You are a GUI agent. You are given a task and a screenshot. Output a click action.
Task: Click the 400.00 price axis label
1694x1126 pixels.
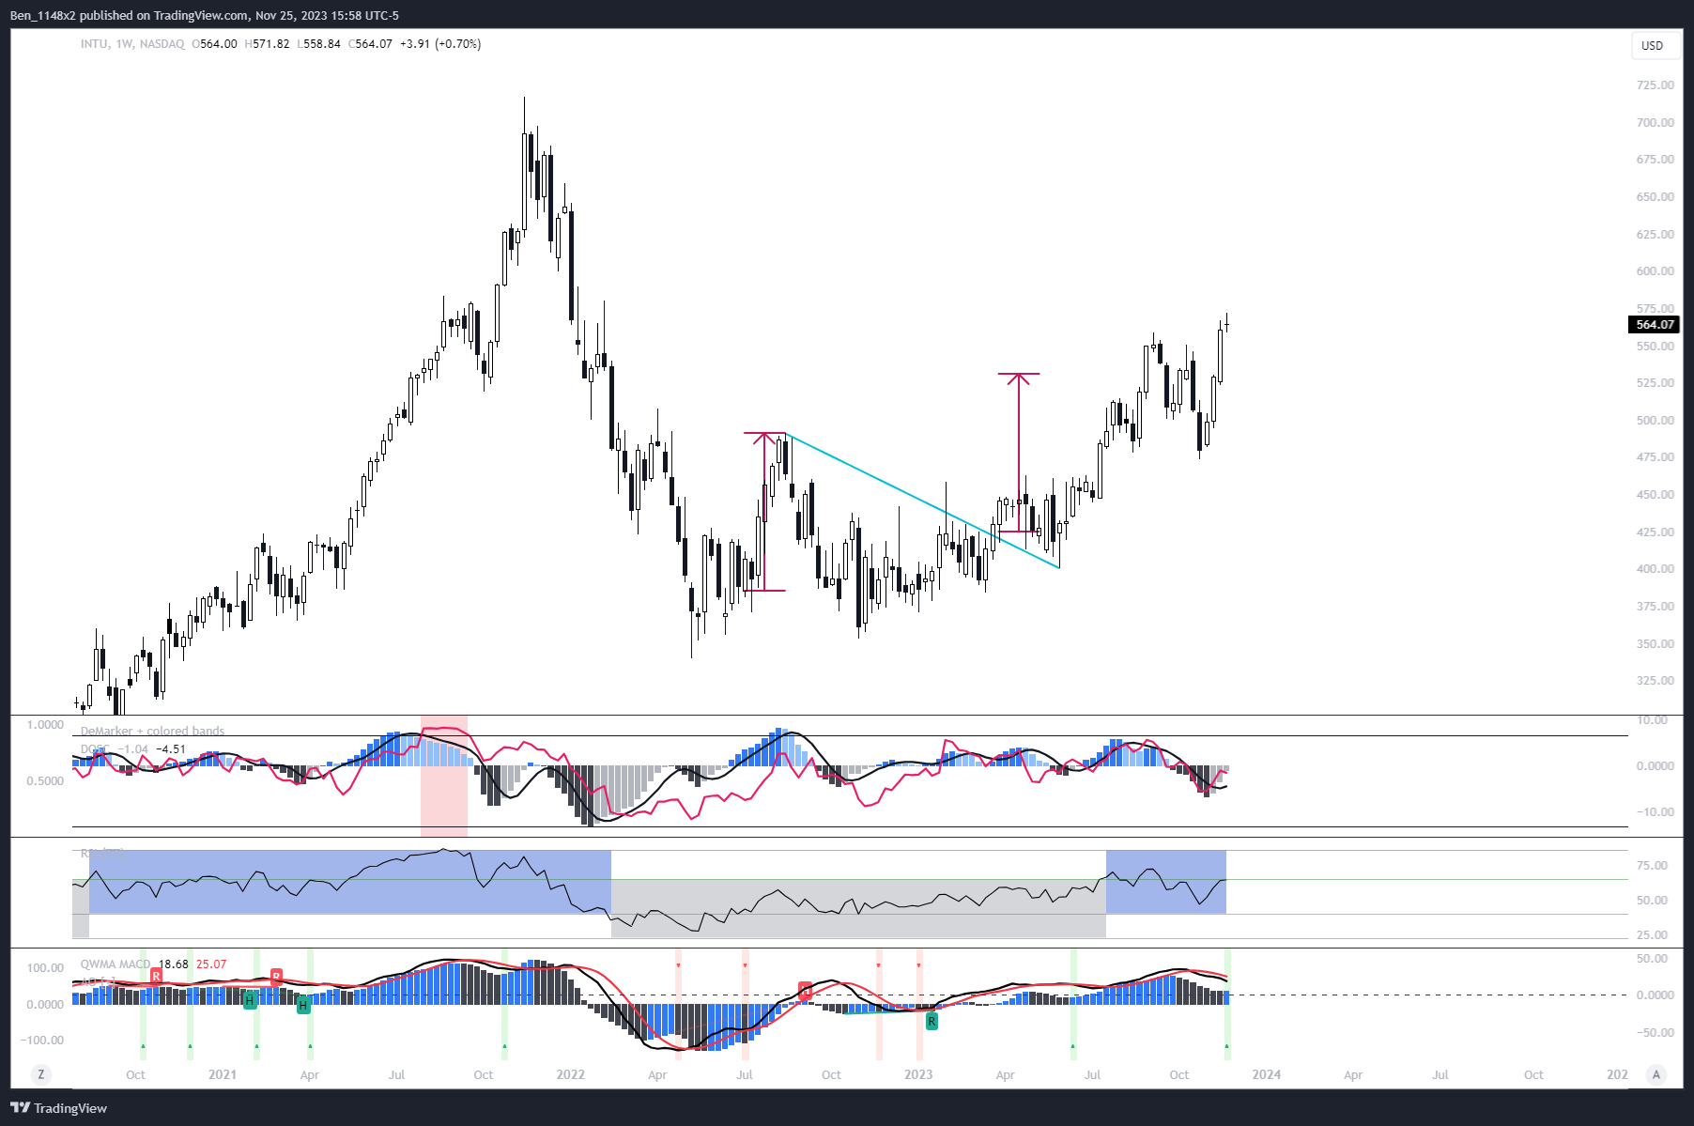tap(1655, 569)
